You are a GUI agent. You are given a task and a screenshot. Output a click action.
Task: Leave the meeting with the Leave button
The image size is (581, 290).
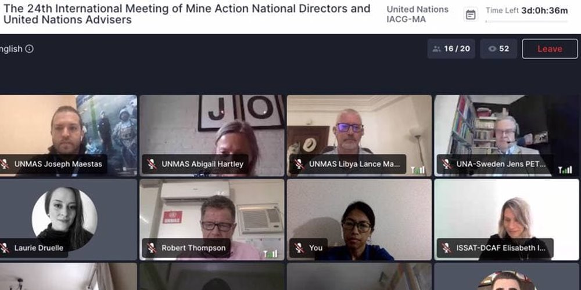[550, 49]
